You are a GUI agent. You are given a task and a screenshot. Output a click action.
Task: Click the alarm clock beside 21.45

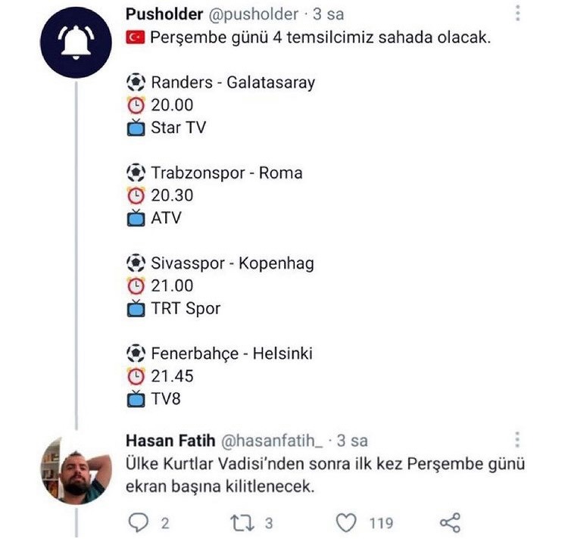point(135,376)
